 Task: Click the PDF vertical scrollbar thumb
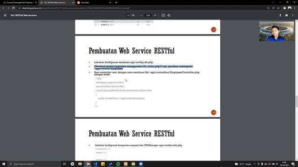tap(296, 102)
